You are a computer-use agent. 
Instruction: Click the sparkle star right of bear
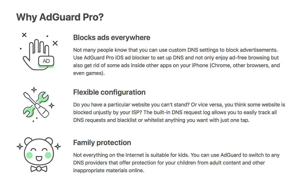point(58,147)
